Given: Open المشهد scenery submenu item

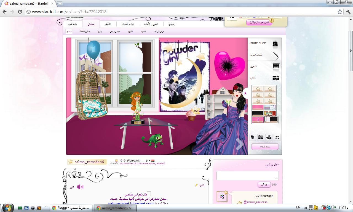Looking at the screenshot, I should click(143, 31).
